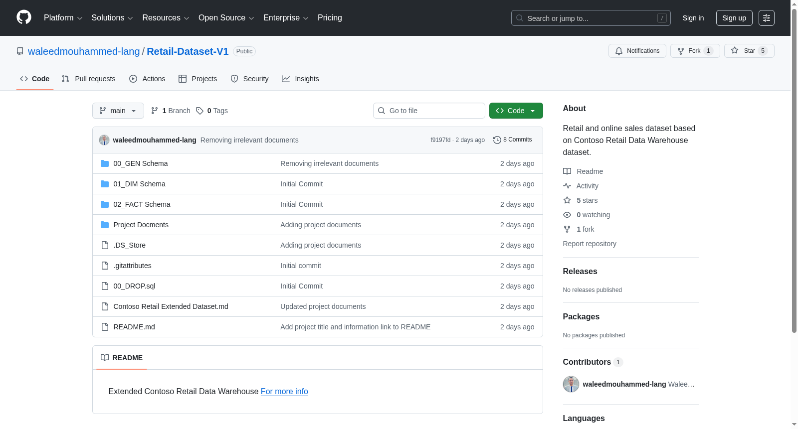Click the Sign in link
Image resolution: width=798 pixels, height=429 pixels.
[x=693, y=18]
